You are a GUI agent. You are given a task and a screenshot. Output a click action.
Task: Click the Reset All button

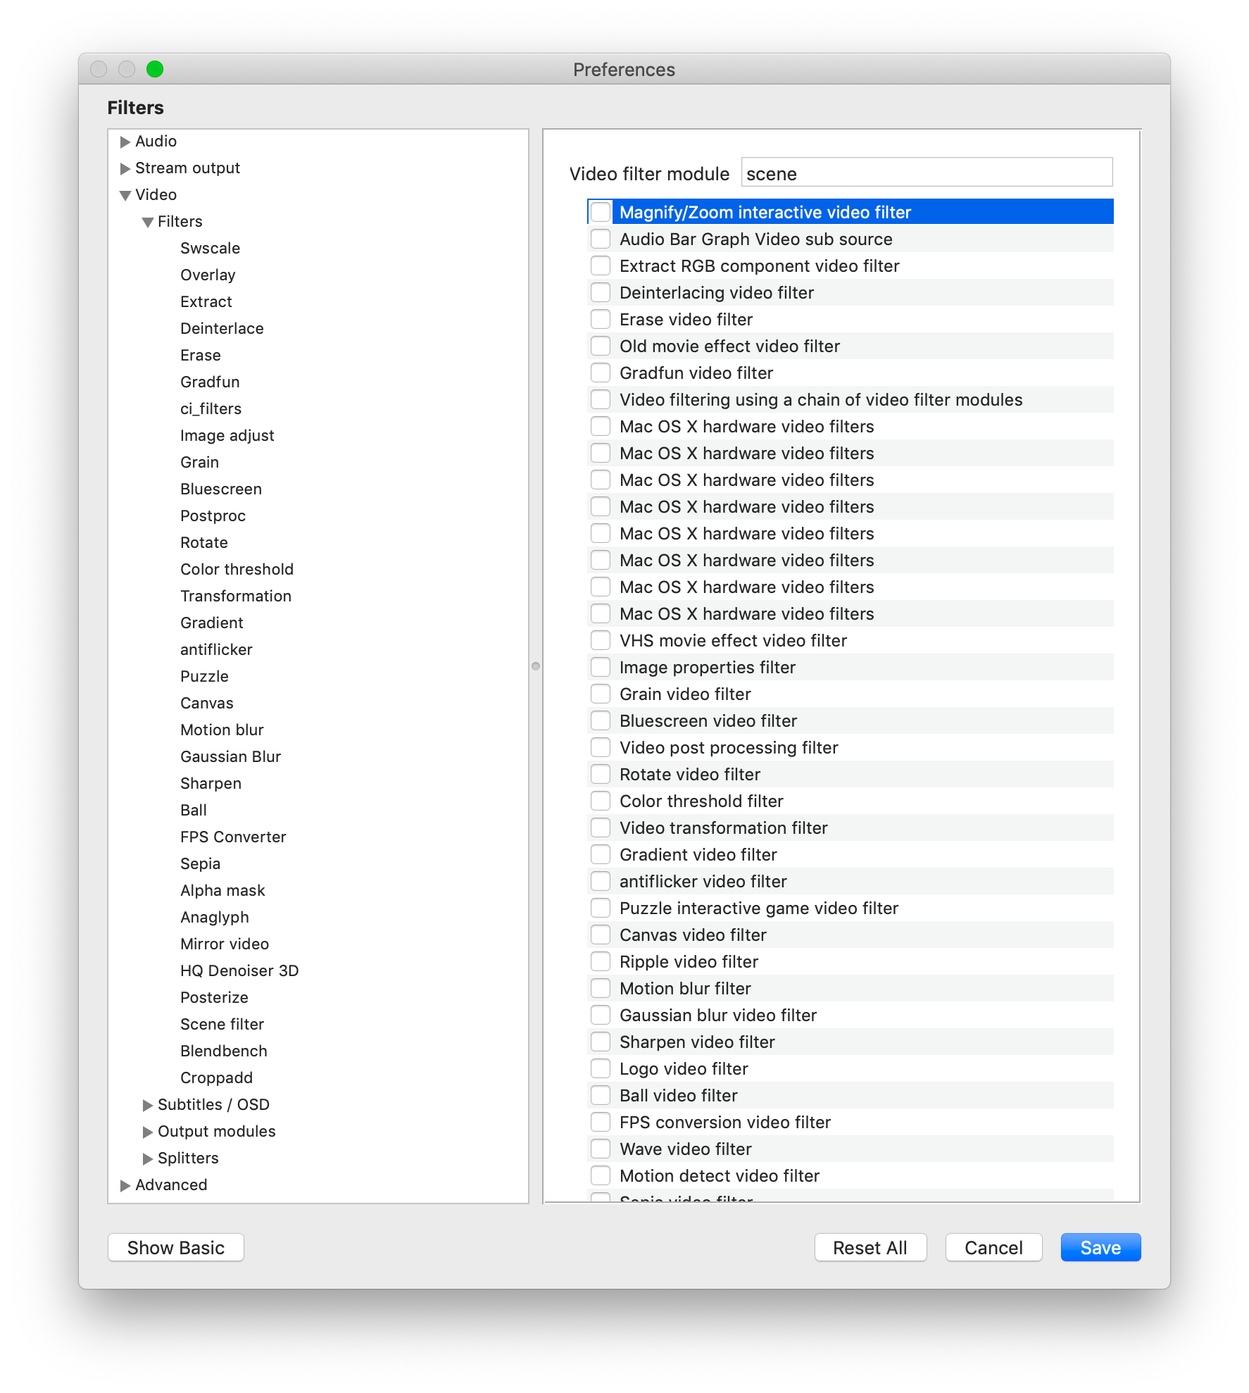[870, 1247]
